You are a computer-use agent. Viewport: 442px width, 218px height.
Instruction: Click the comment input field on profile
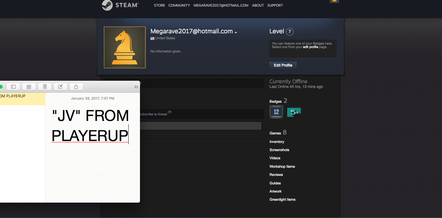pos(201,126)
